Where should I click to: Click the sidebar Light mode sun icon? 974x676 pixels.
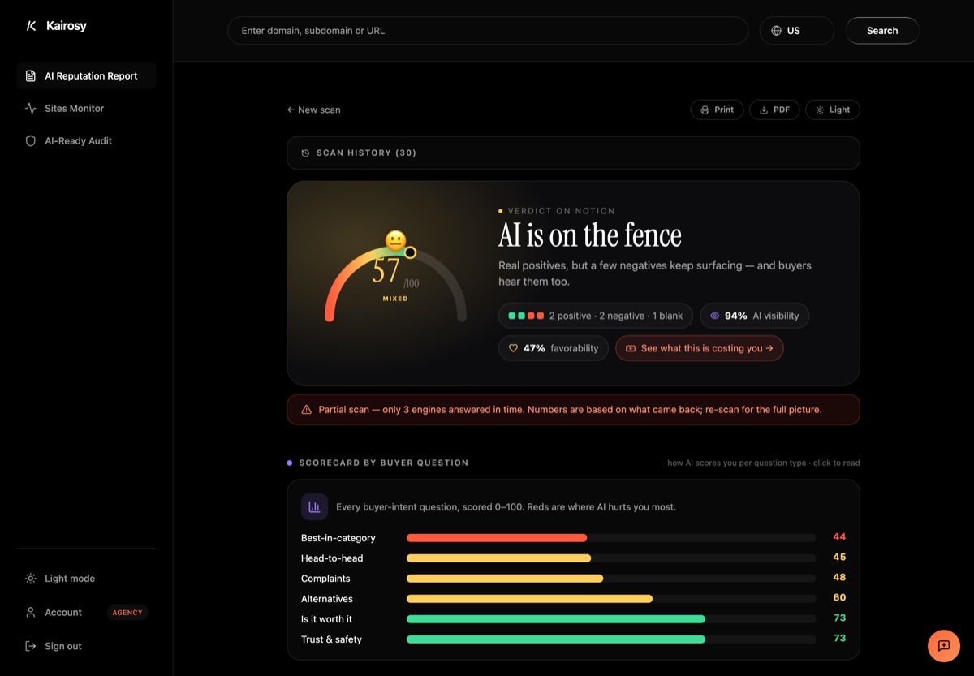tap(31, 579)
